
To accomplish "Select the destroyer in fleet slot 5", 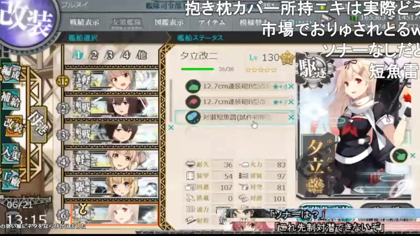I will pyautogui.click(x=115, y=187).
